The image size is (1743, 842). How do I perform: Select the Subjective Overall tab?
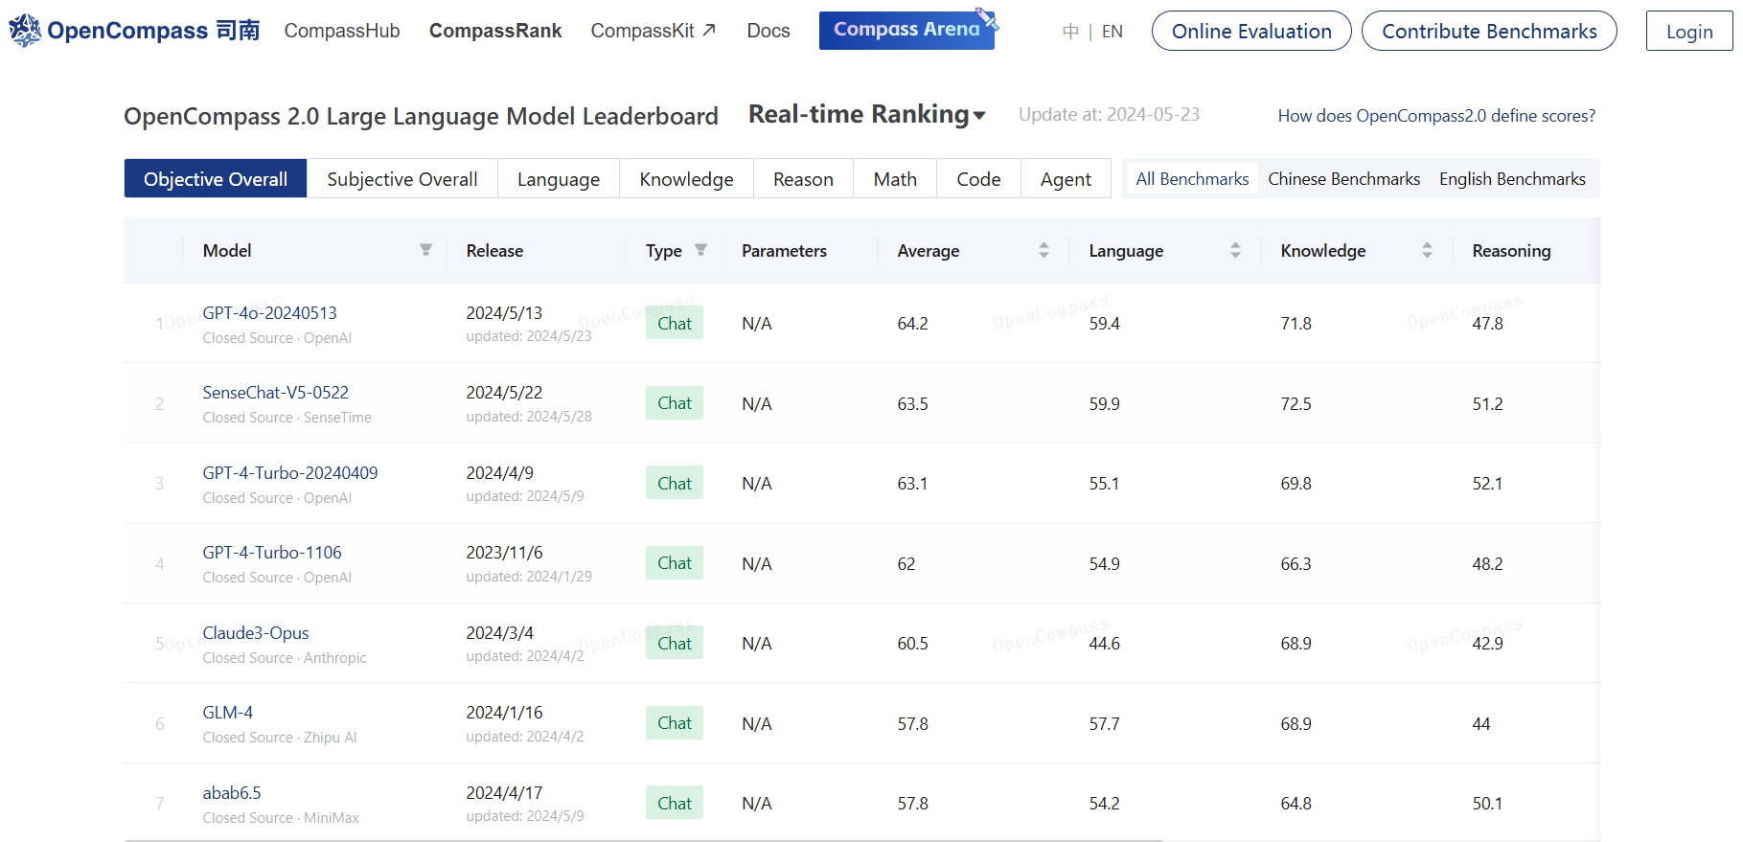402,179
